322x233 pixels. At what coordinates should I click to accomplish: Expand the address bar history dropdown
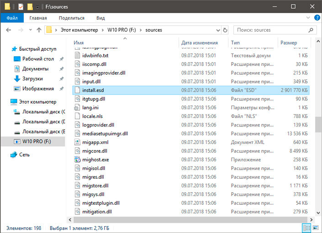[x=218, y=30]
